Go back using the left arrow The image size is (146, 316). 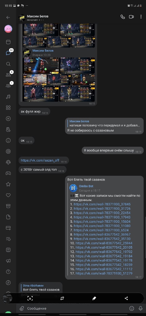click(x=8, y=18)
